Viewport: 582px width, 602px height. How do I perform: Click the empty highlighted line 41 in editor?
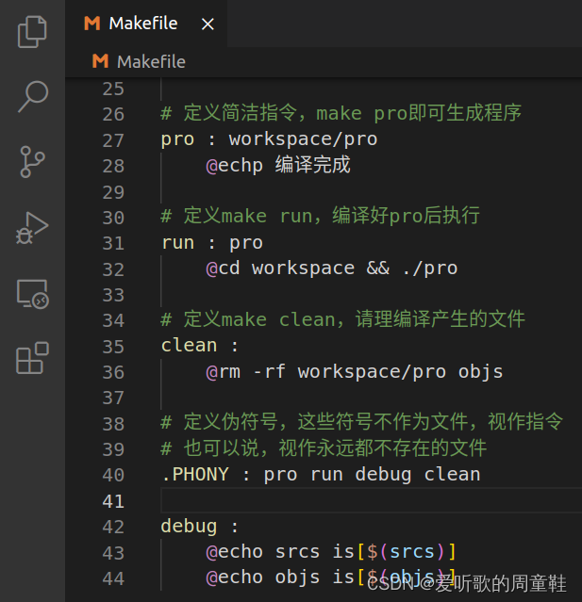pos(371,500)
